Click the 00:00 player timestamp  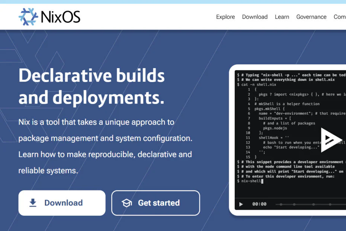click(x=259, y=204)
